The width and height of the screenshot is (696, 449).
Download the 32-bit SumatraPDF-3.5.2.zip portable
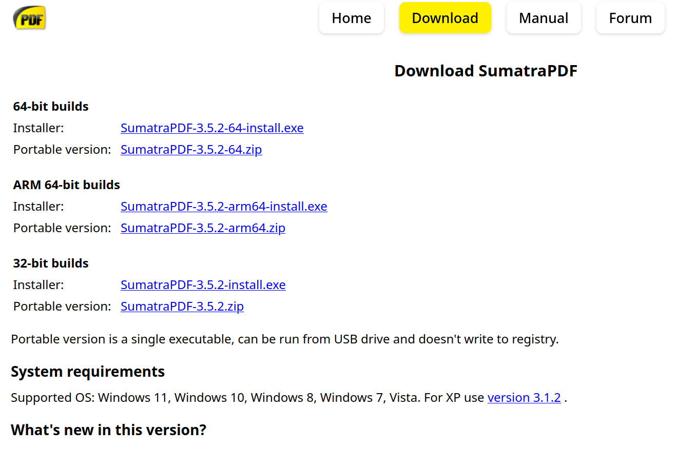(182, 306)
